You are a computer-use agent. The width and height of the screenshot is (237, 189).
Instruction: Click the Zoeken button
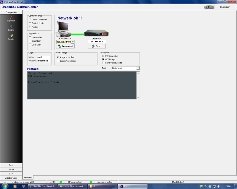[x=97, y=46]
